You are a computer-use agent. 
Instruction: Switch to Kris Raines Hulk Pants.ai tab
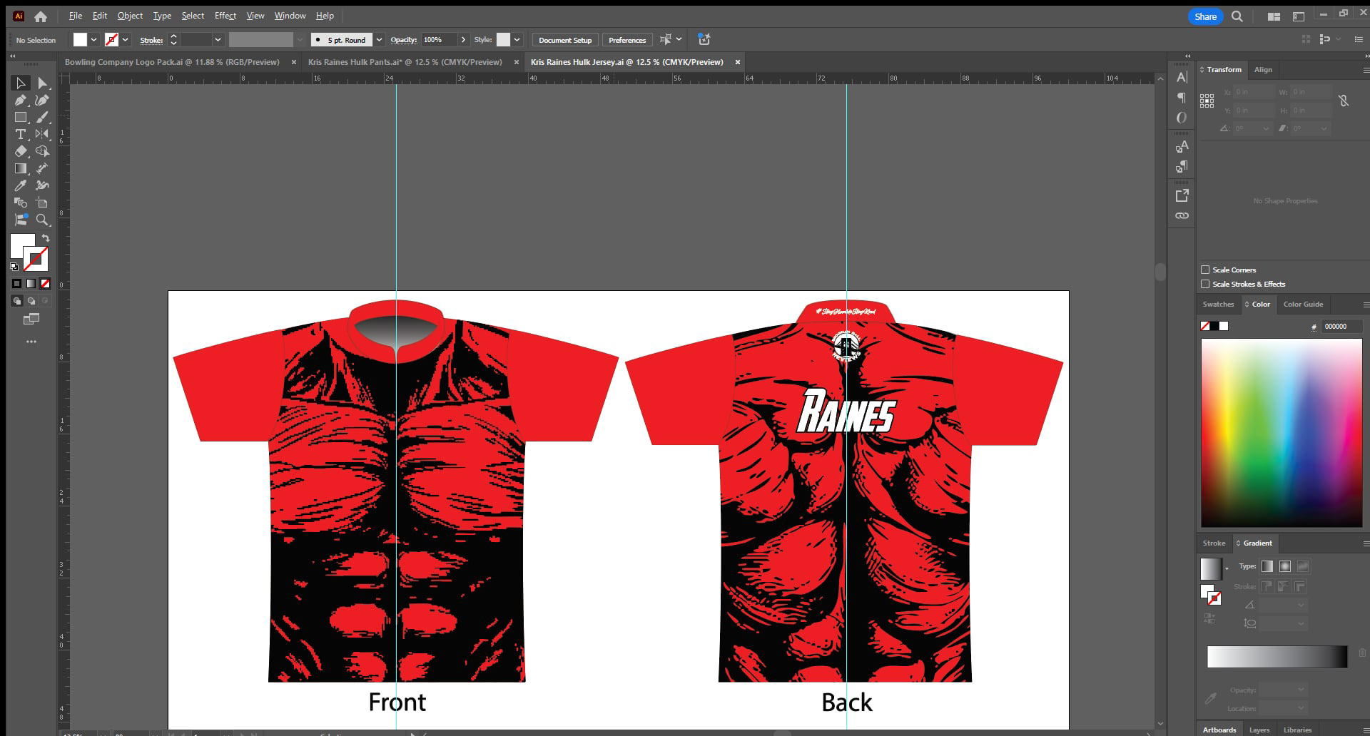405,62
